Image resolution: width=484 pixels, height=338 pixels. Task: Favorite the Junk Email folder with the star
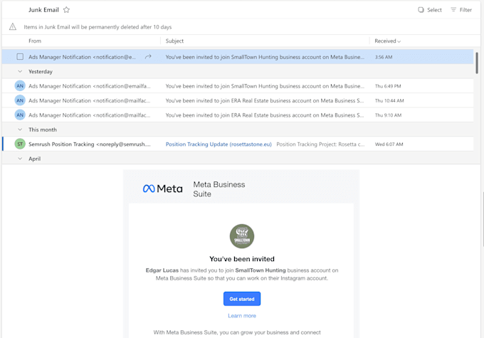(x=66, y=10)
